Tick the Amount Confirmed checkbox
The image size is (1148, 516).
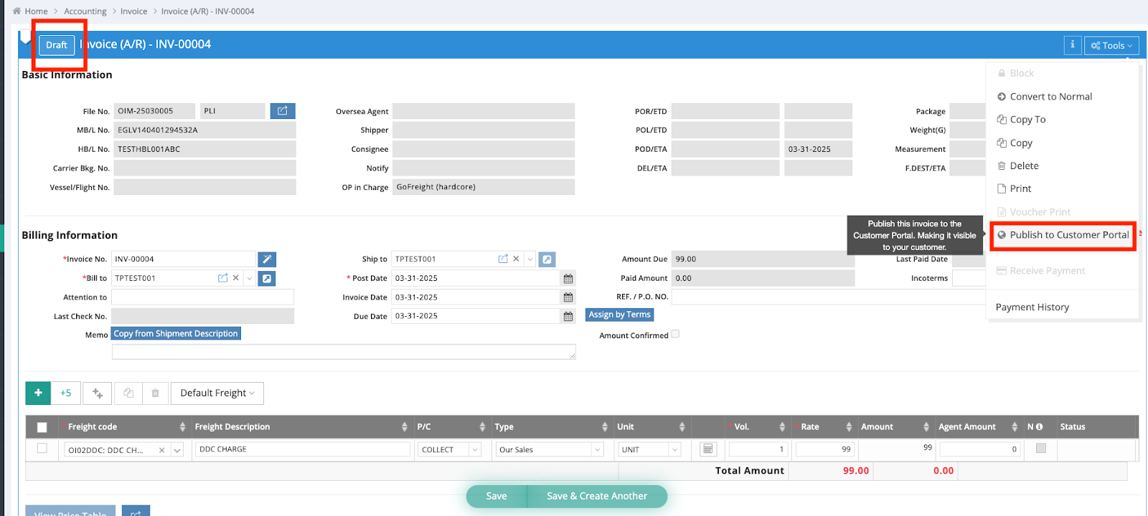tap(675, 334)
